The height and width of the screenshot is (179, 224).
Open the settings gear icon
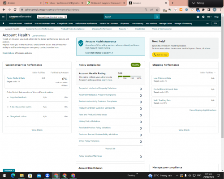click(203, 17)
